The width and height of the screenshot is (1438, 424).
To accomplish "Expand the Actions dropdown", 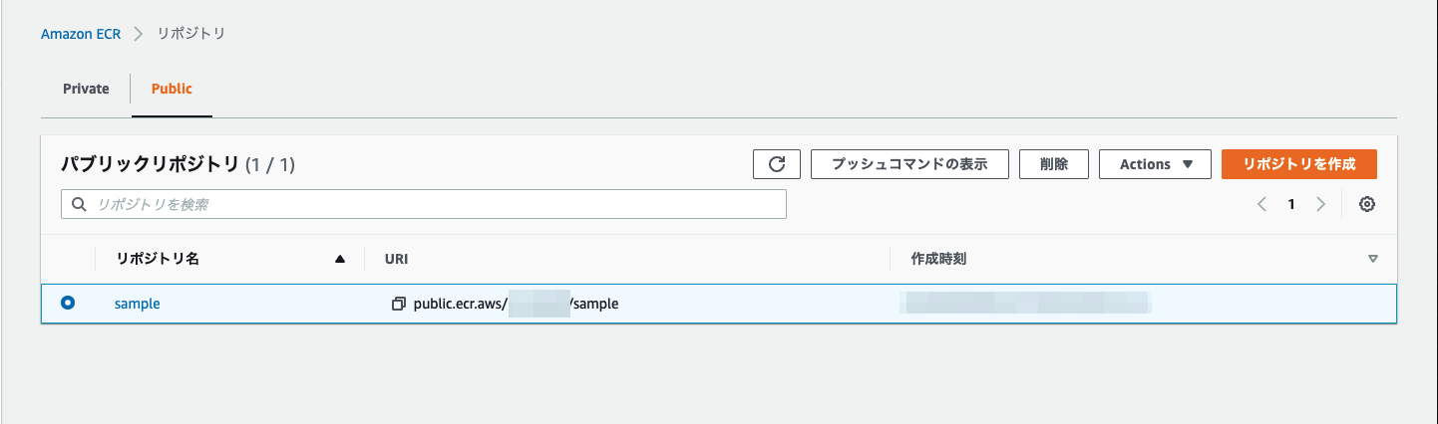I will 1155,164.
